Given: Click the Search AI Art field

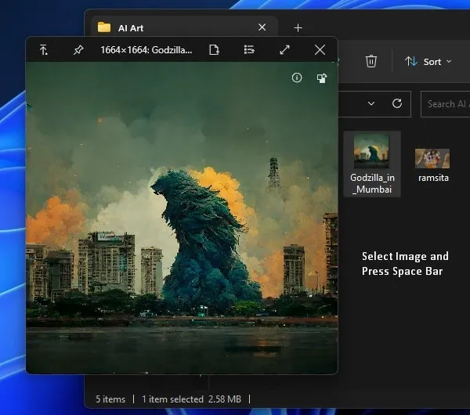Looking at the screenshot, I should [x=446, y=104].
